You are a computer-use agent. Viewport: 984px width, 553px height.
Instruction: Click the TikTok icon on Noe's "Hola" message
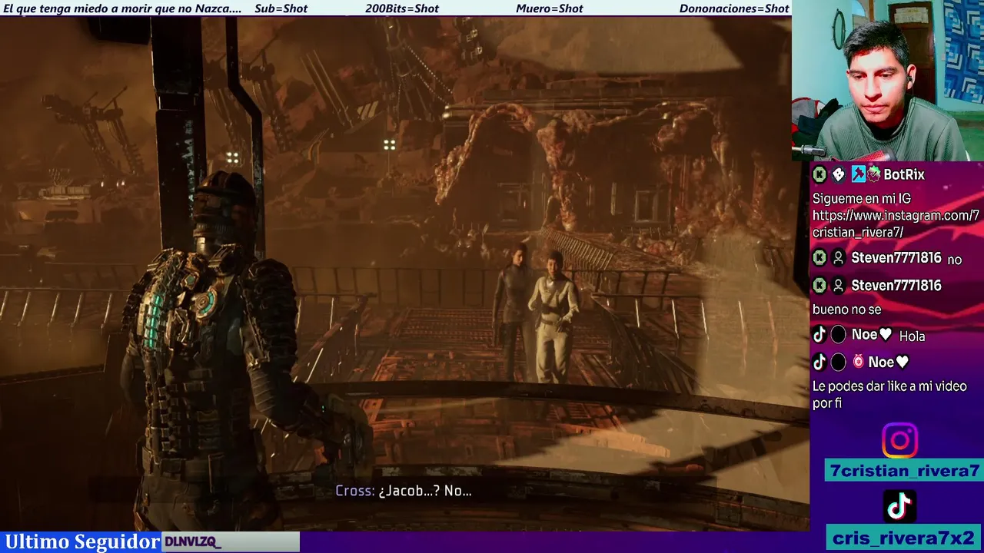point(819,335)
